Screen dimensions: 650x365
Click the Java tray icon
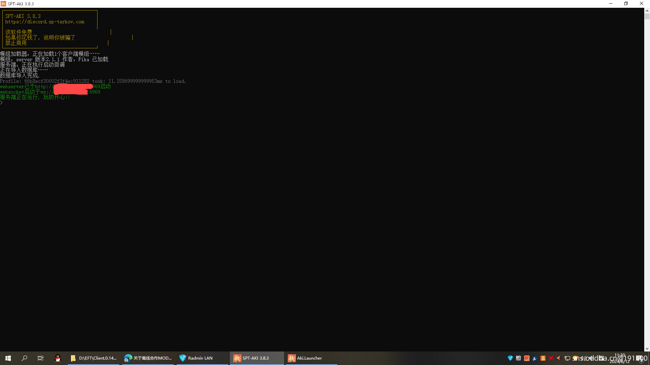(x=543, y=358)
